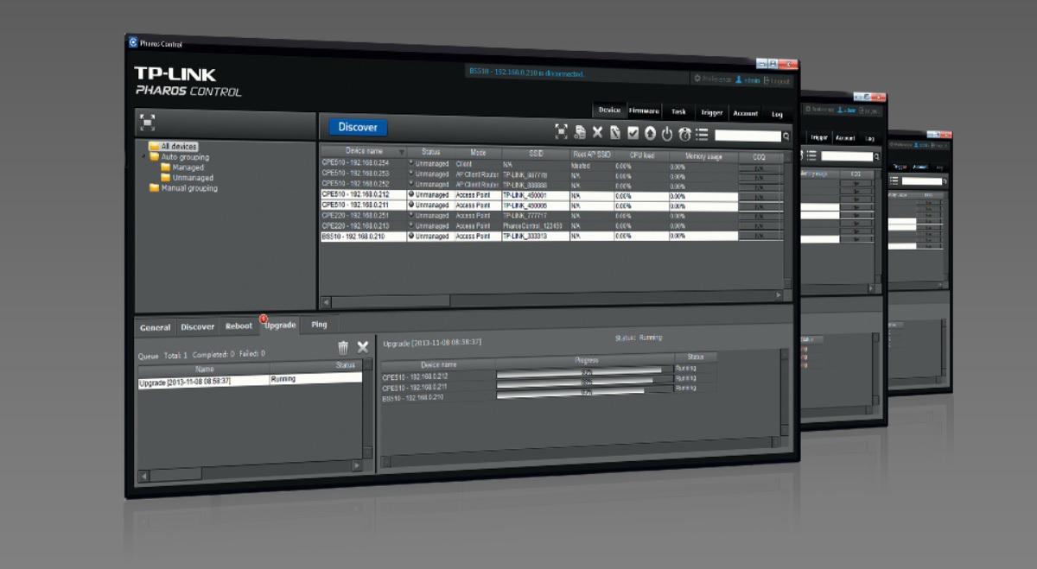This screenshot has height=569, width=1037.
Task: Click the reboot power icon in the toolbar
Action: (667, 134)
